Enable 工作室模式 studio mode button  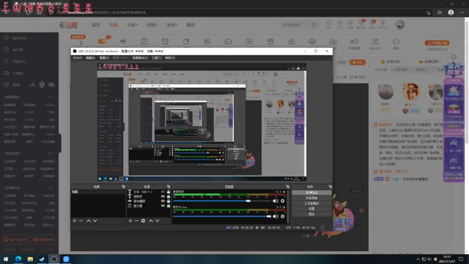point(311,204)
